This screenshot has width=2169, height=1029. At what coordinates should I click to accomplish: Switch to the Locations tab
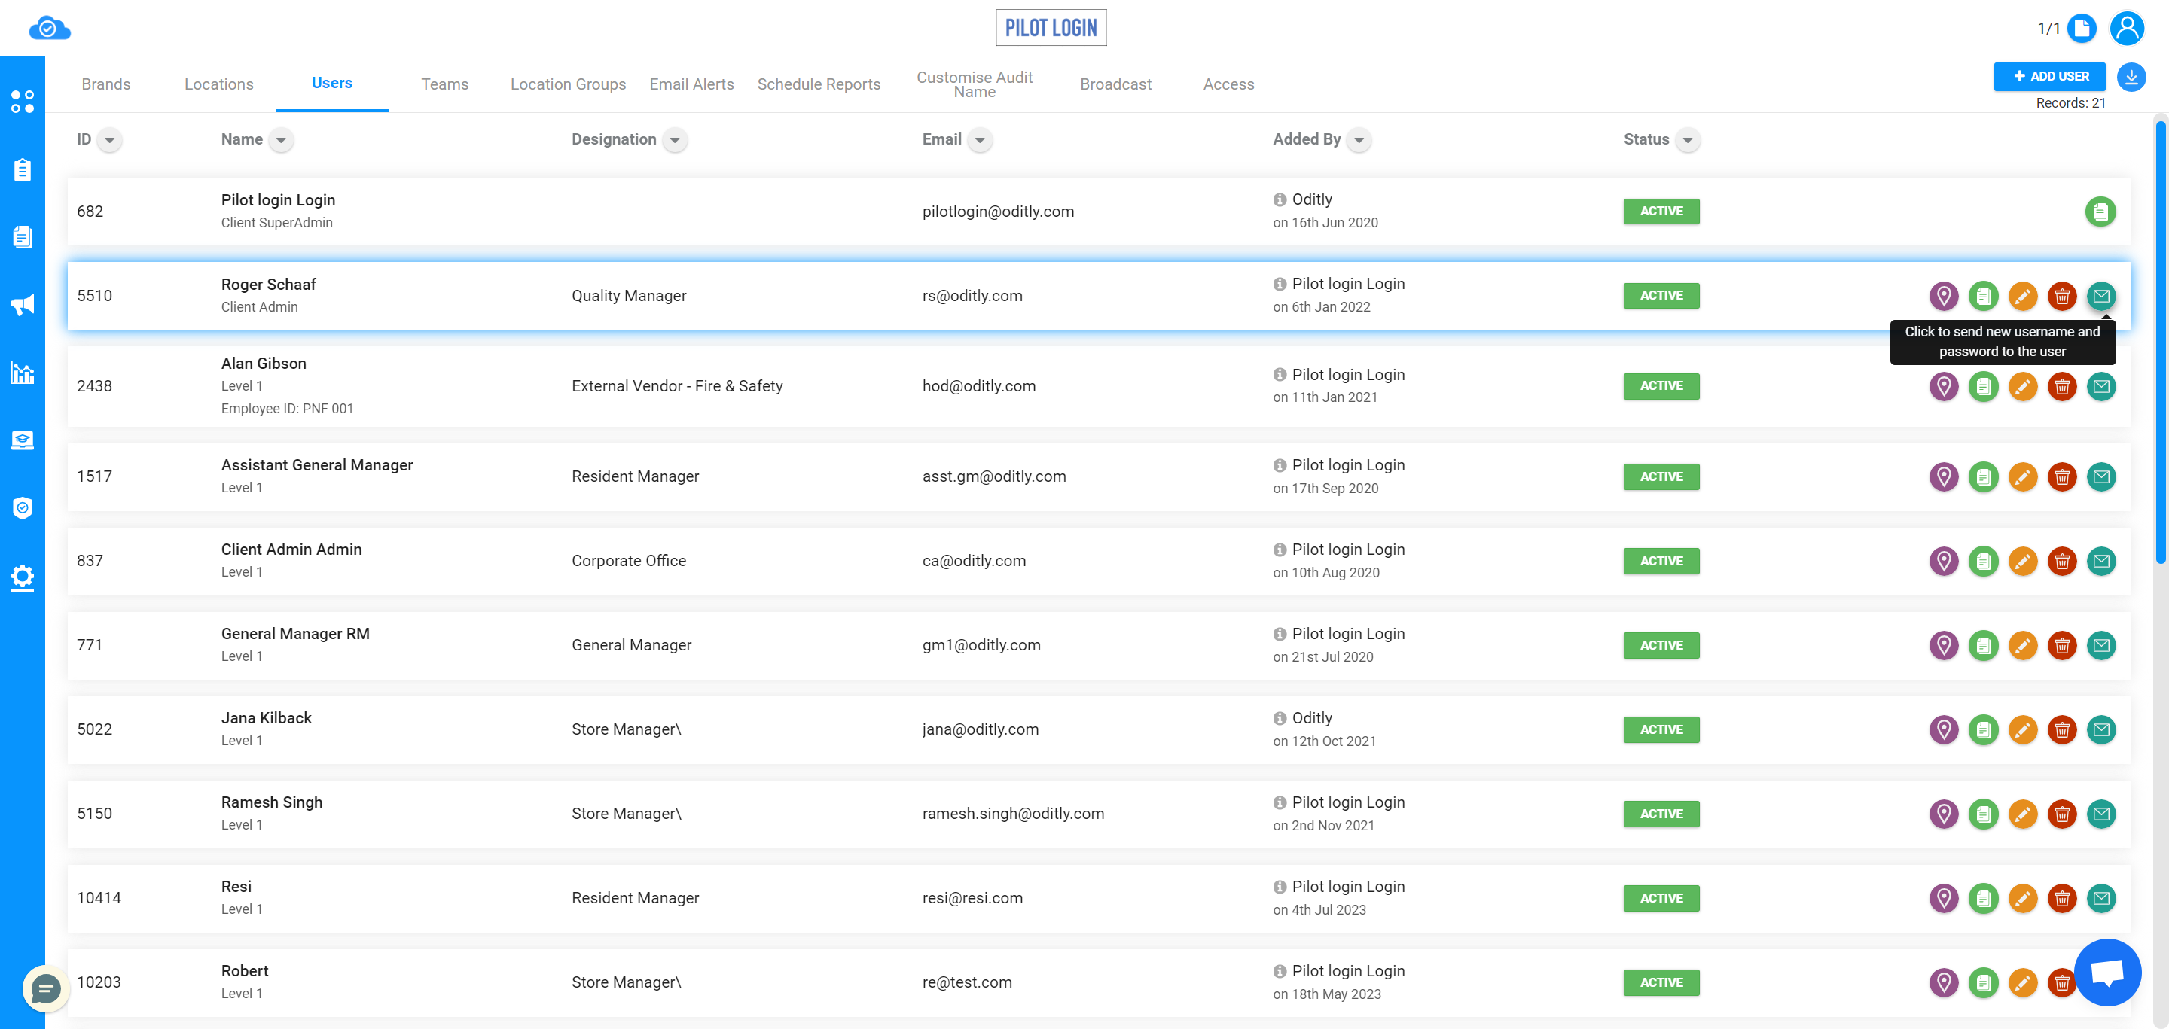coord(219,84)
